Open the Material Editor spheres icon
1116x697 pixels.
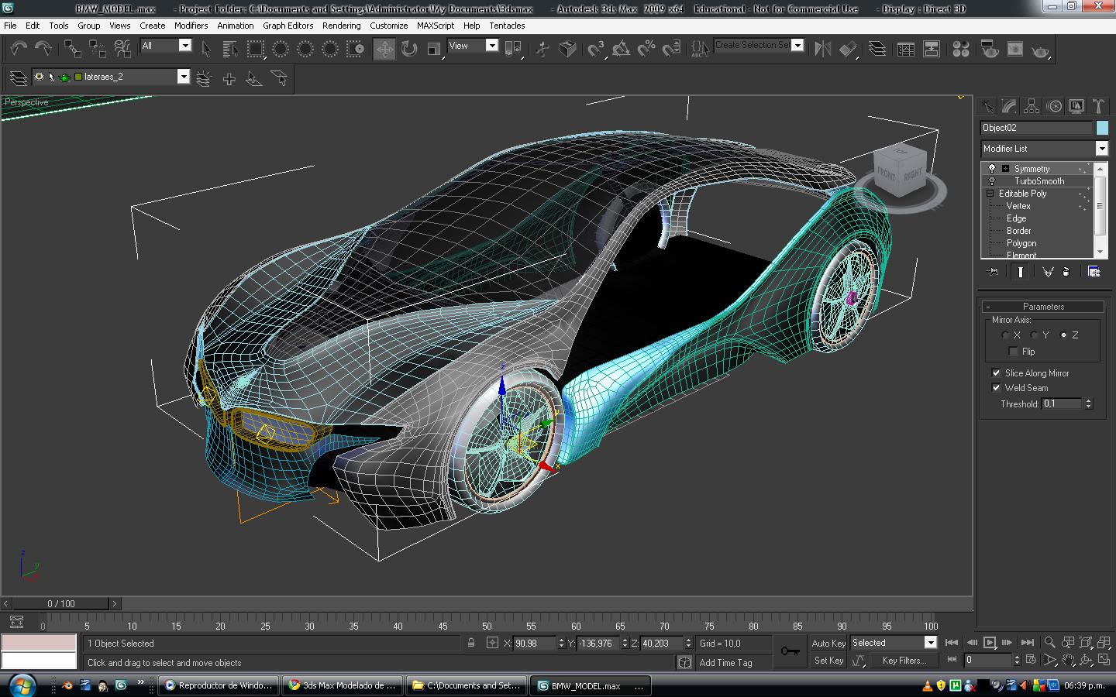pyautogui.click(x=961, y=49)
